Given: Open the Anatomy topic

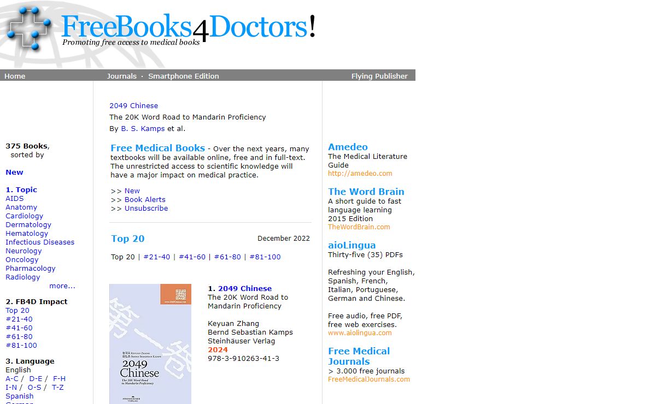Looking at the screenshot, I should 21,207.
